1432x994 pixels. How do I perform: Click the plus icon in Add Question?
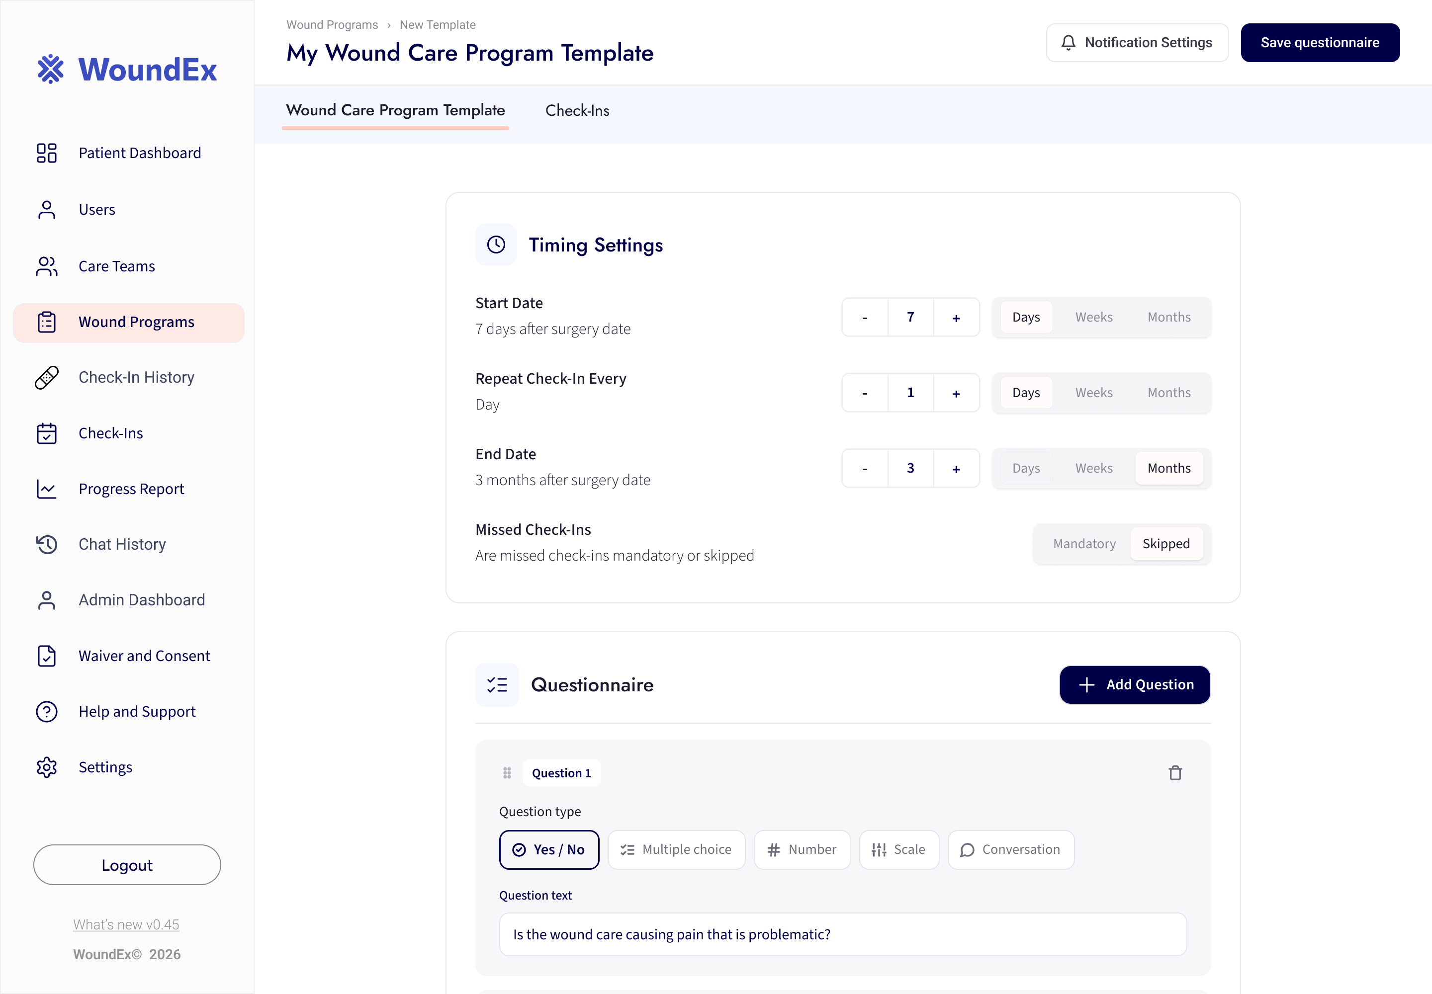pos(1086,684)
